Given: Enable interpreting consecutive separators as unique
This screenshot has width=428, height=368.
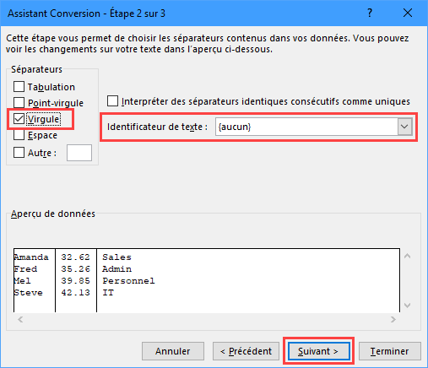Looking at the screenshot, I should point(112,101).
